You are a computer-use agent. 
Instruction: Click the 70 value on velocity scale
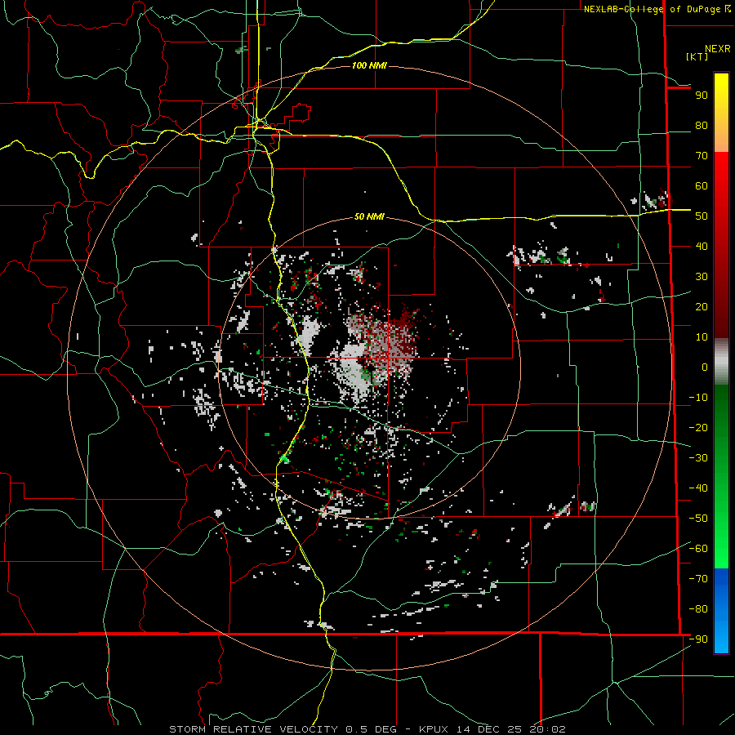click(x=702, y=156)
